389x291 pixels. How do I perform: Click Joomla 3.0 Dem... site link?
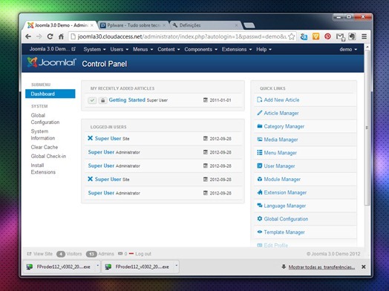(x=53, y=49)
